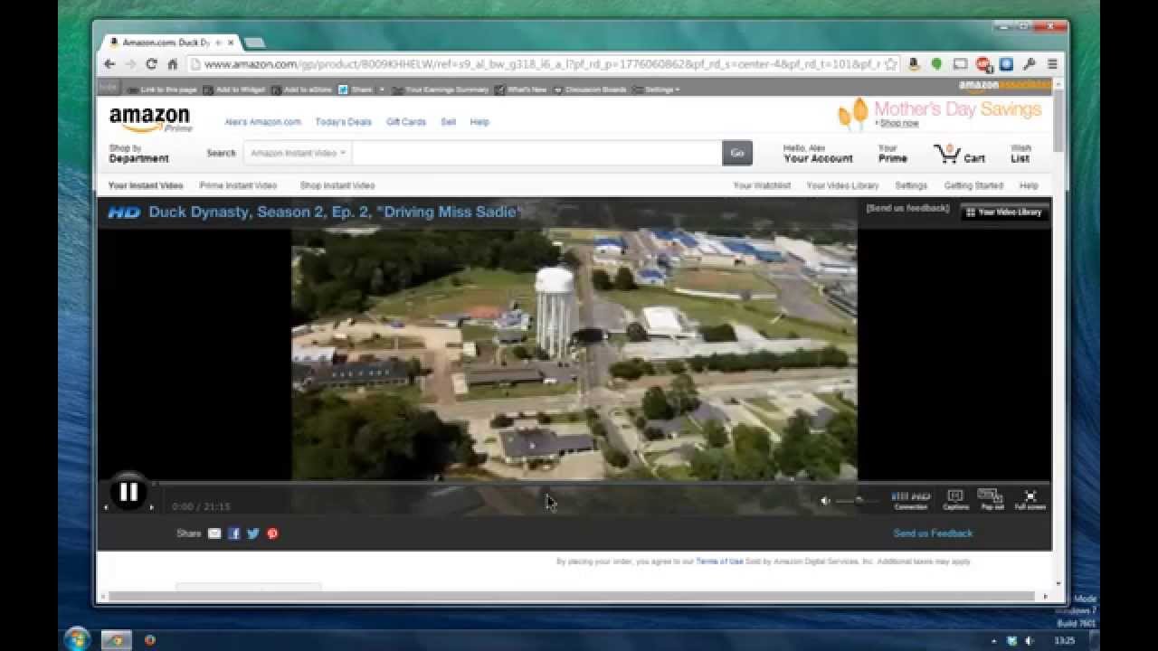The height and width of the screenshot is (651, 1158).
Task: Click the green extension icon
Action: [936, 64]
